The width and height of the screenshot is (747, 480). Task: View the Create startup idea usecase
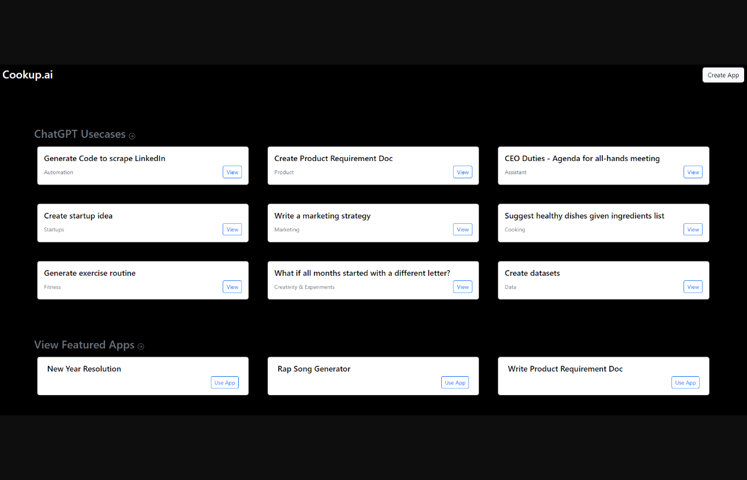point(232,230)
